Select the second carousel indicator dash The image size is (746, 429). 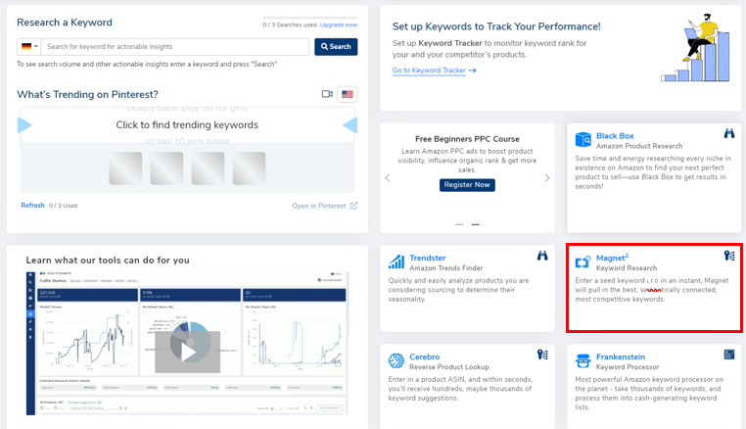(475, 224)
